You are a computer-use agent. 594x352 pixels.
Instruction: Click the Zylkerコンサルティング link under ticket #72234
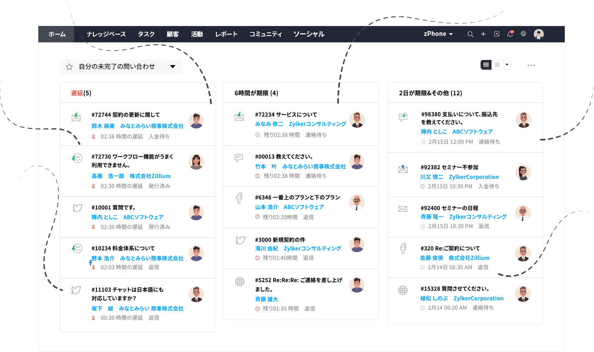pyautogui.click(x=317, y=123)
